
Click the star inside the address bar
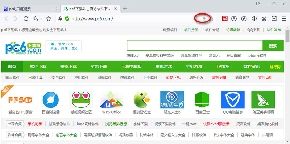pos(212,18)
